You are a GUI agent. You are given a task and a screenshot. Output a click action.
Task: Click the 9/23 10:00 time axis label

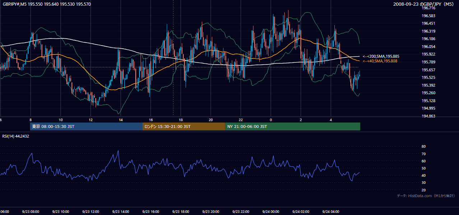[x=60, y=212]
